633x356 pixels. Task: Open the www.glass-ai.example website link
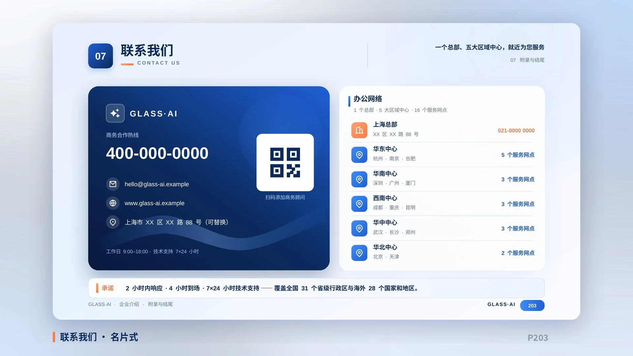coord(154,203)
